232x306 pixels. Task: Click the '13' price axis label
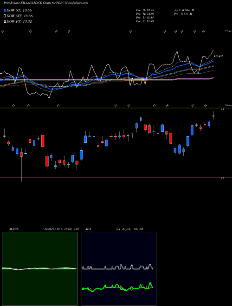click(x=223, y=178)
